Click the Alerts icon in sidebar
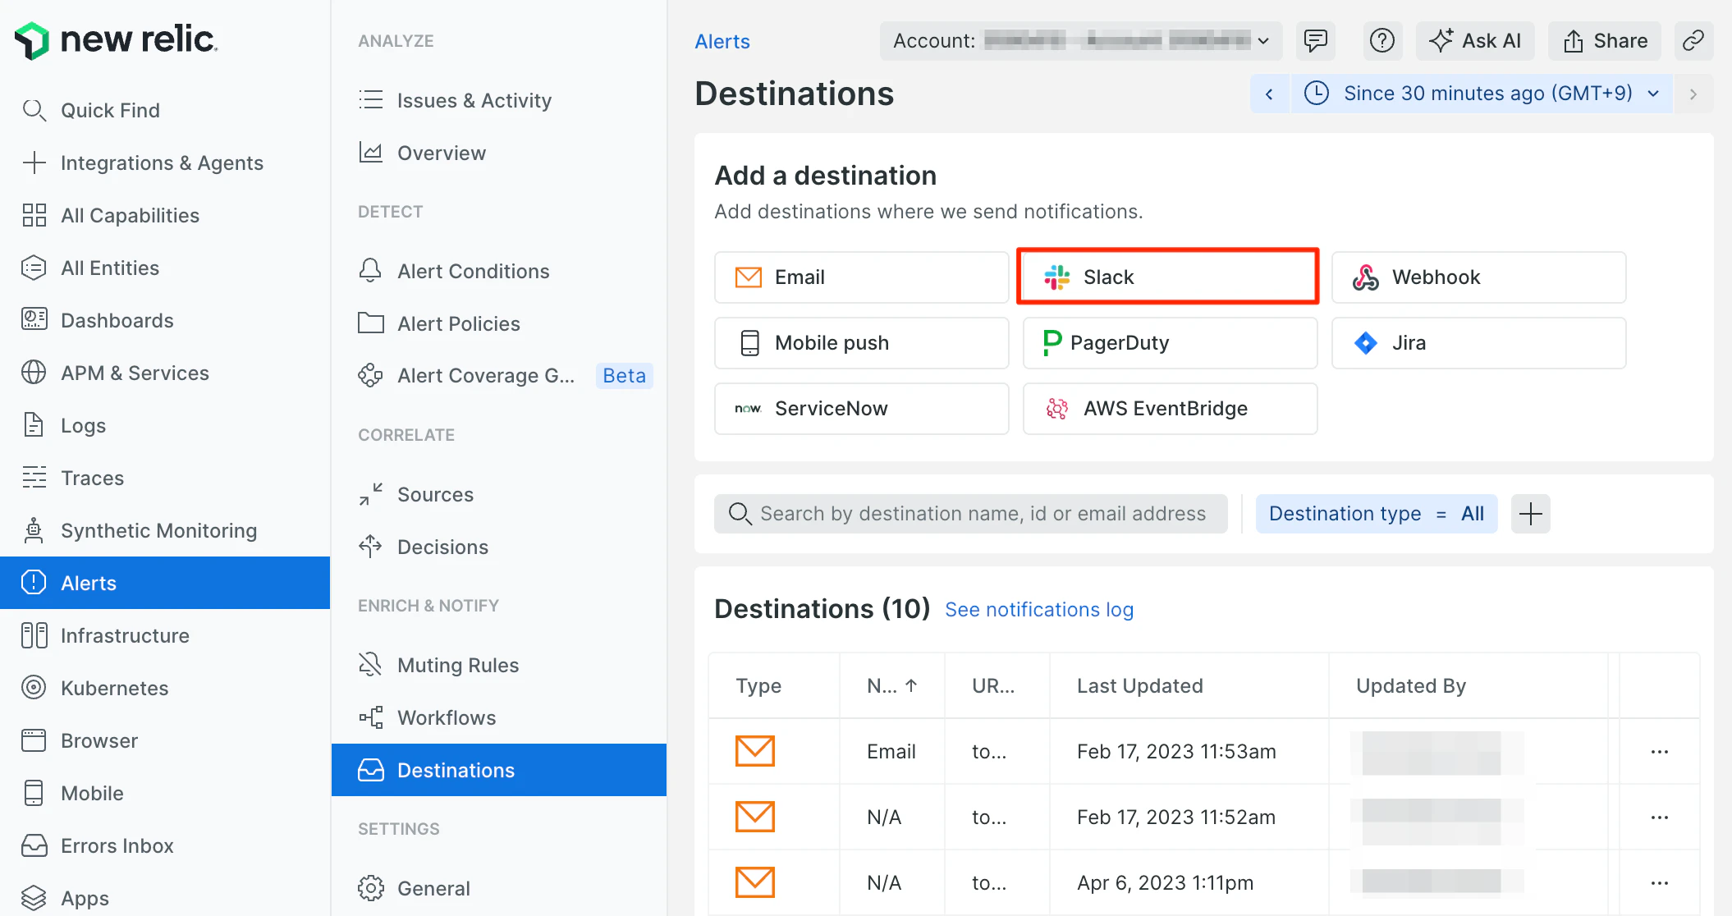 34,583
